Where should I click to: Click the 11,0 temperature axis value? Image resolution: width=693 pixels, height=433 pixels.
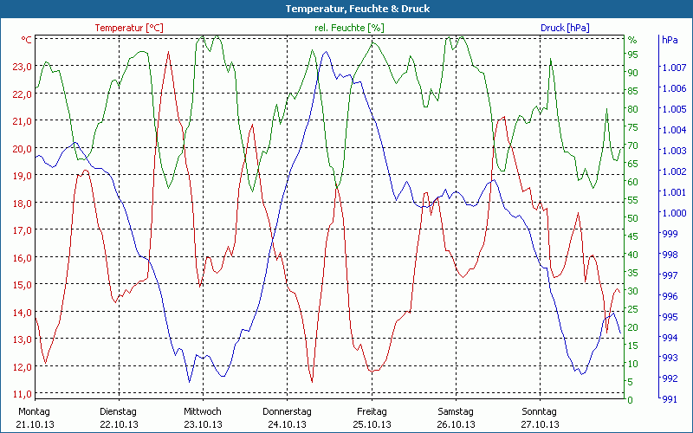(23, 394)
